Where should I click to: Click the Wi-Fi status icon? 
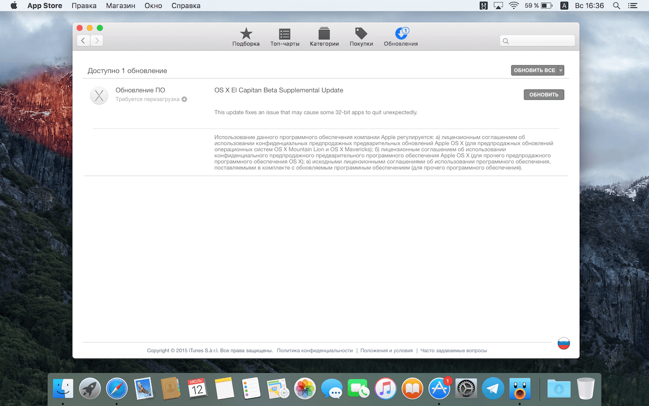(514, 5)
